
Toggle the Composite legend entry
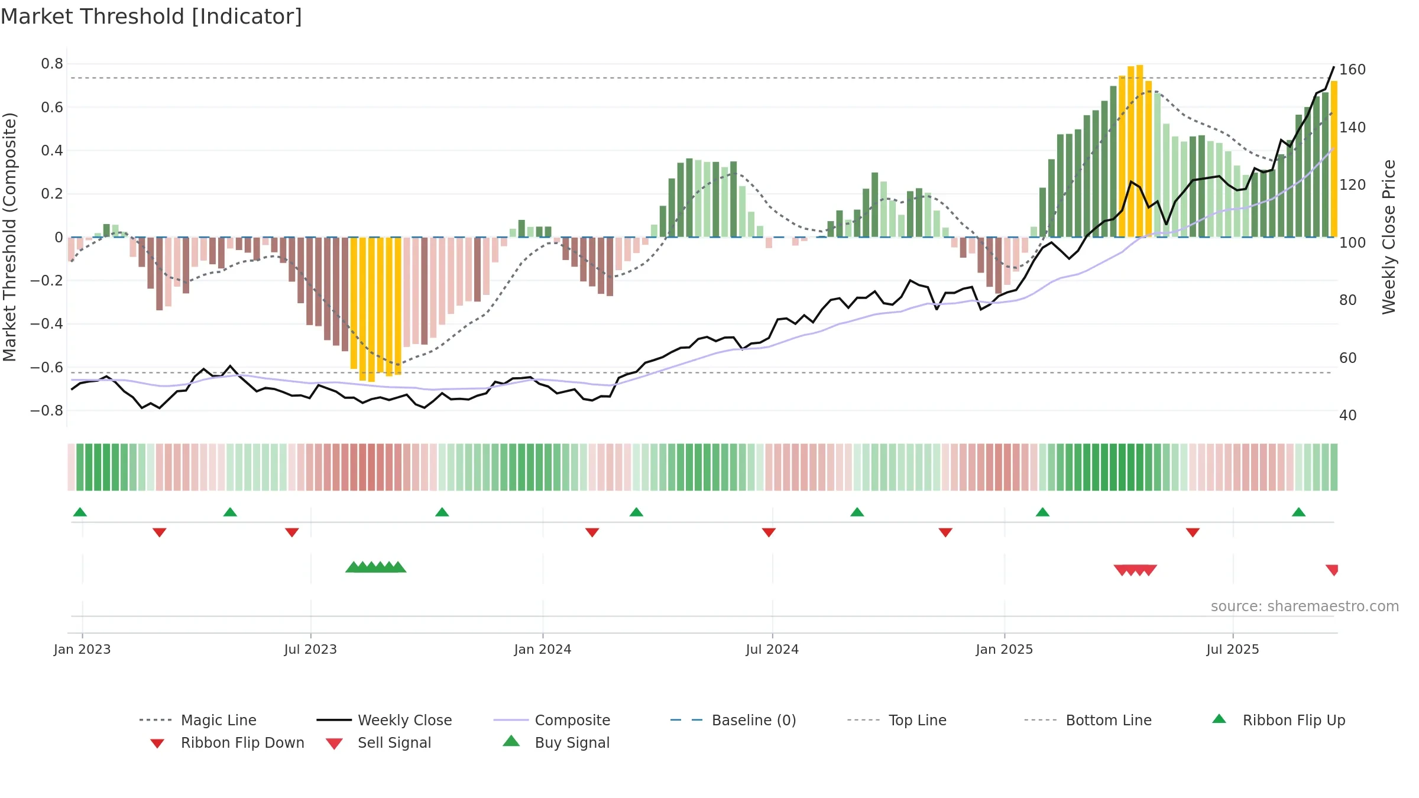552,720
